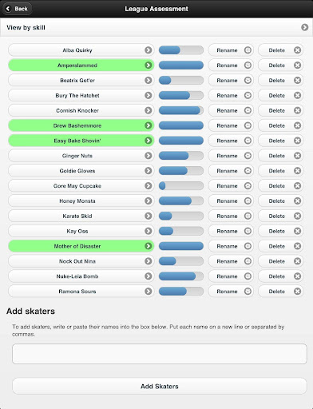The width and height of the screenshot is (313, 409).
Task: Click the X icon on Ginger Nuts' Delete
Action: tap(297, 156)
